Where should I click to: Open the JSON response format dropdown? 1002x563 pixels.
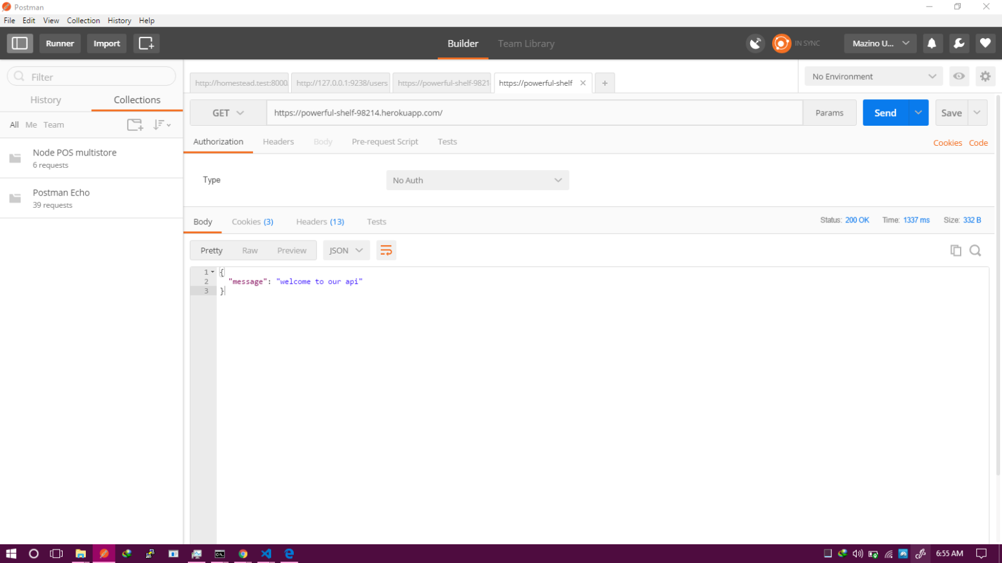coord(346,250)
